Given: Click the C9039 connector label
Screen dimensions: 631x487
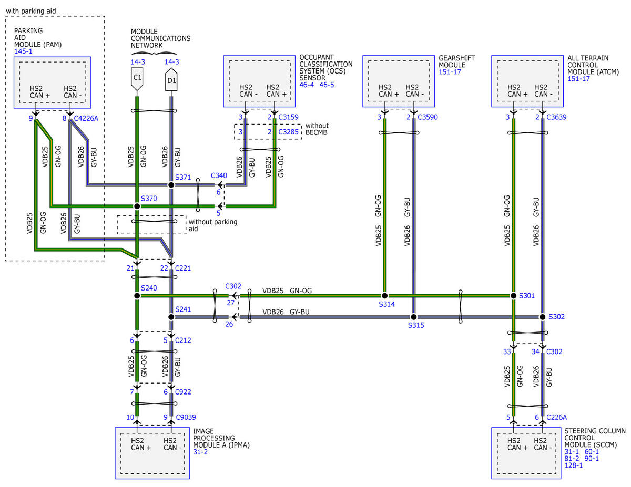Looking at the screenshot, I should pos(186,418).
